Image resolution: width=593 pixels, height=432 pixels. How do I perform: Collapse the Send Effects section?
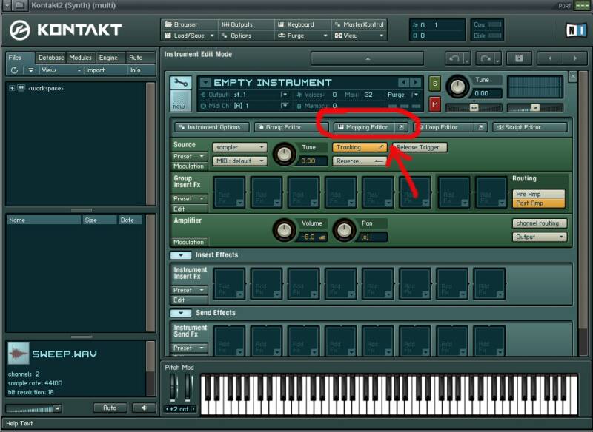(181, 313)
